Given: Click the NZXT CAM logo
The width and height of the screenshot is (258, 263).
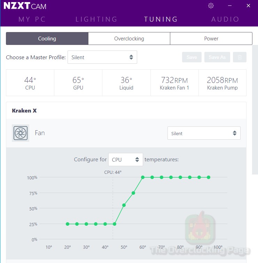Looking at the screenshot, I should pyautogui.click(x=25, y=6).
